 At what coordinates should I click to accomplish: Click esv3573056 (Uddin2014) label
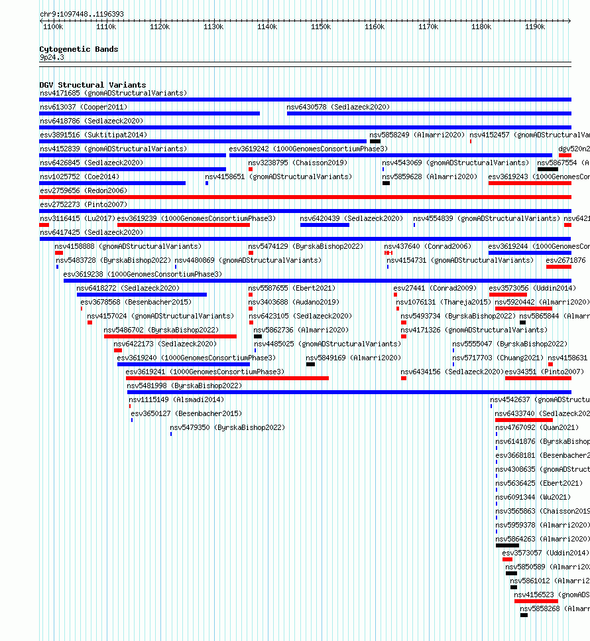[532, 288]
